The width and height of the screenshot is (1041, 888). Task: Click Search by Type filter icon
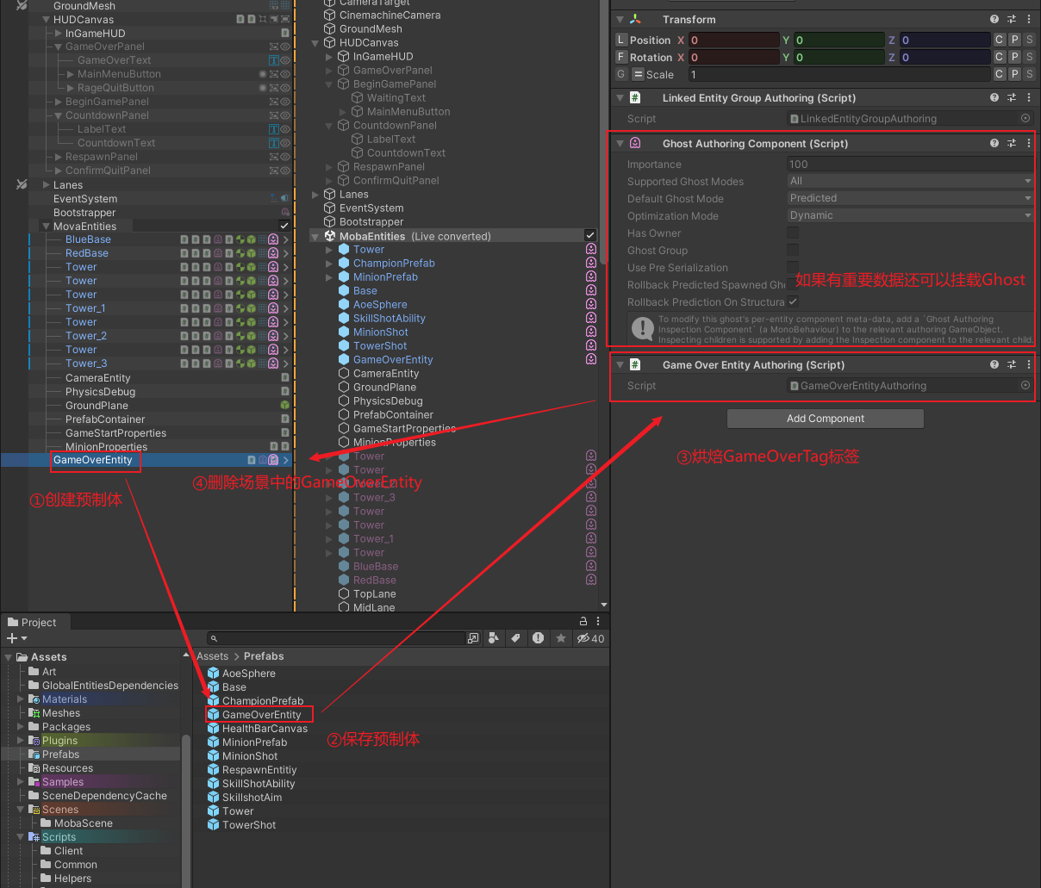point(493,638)
